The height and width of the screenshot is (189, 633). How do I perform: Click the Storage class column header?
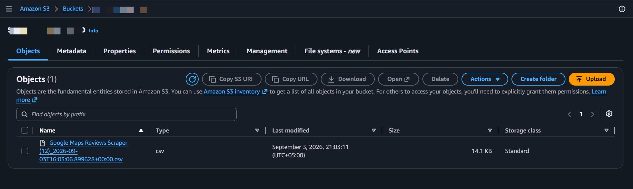pyautogui.click(x=523, y=131)
